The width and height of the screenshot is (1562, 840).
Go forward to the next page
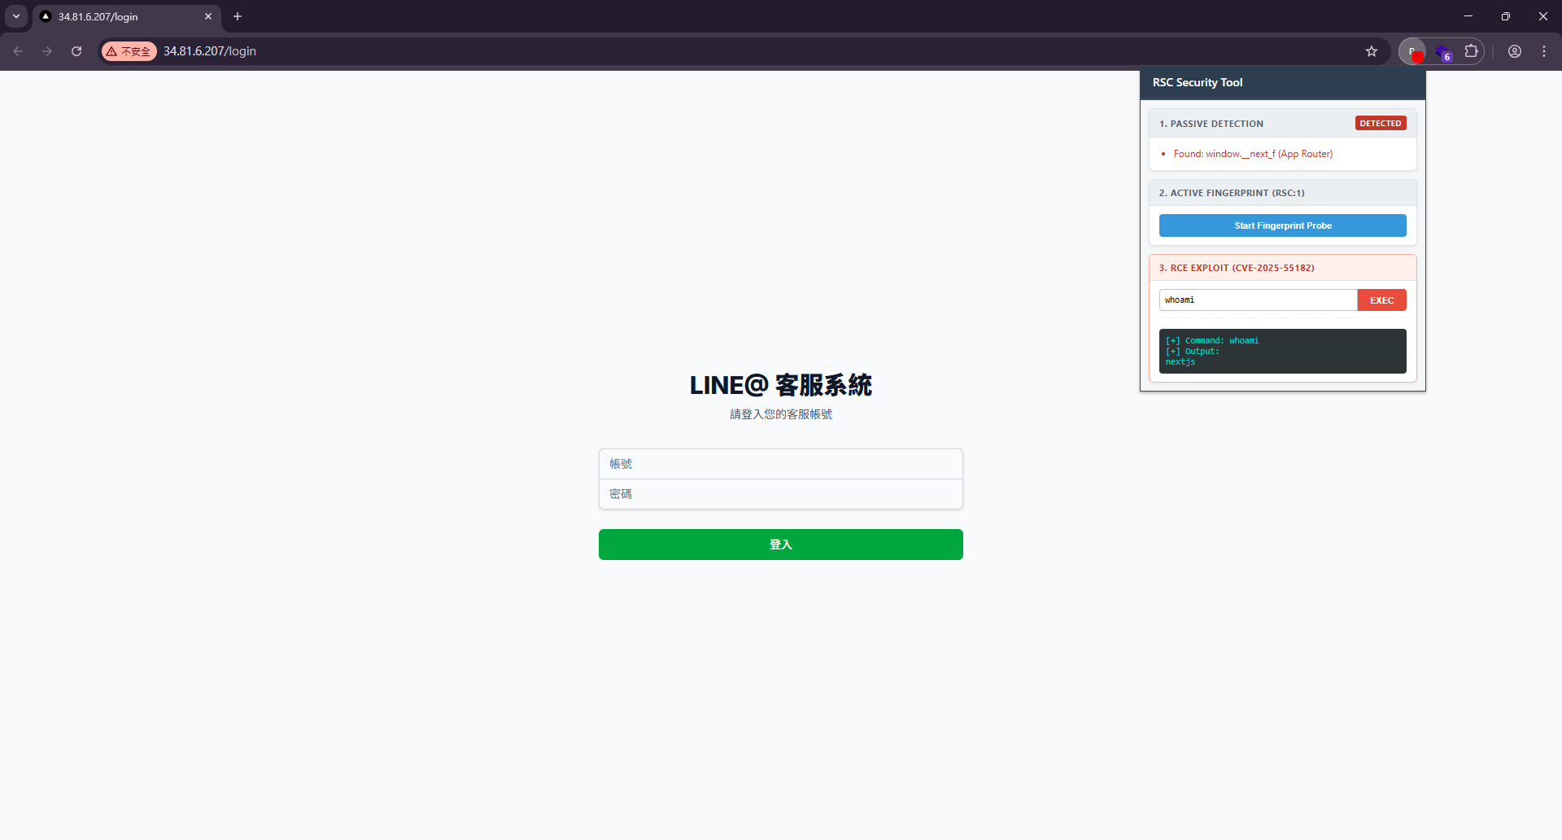tap(47, 51)
